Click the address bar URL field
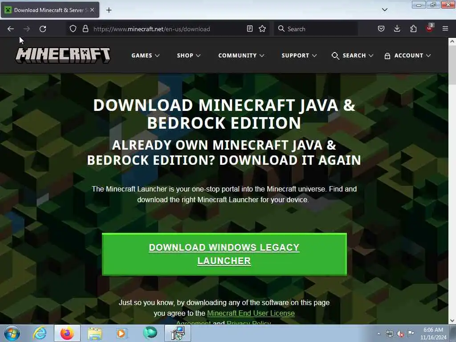This screenshot has width=456, height=342. 167,29
